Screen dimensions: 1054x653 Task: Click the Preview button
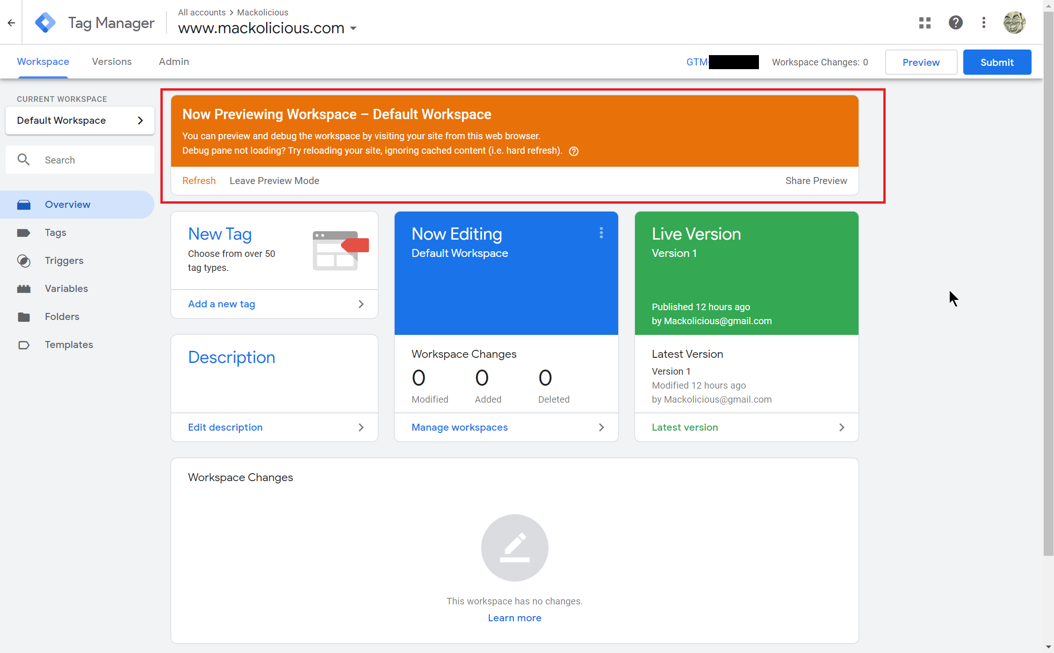pyautogui.click(x=921, y=62)
